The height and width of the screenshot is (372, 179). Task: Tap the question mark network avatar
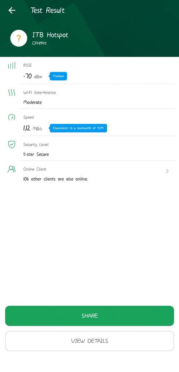19,38
